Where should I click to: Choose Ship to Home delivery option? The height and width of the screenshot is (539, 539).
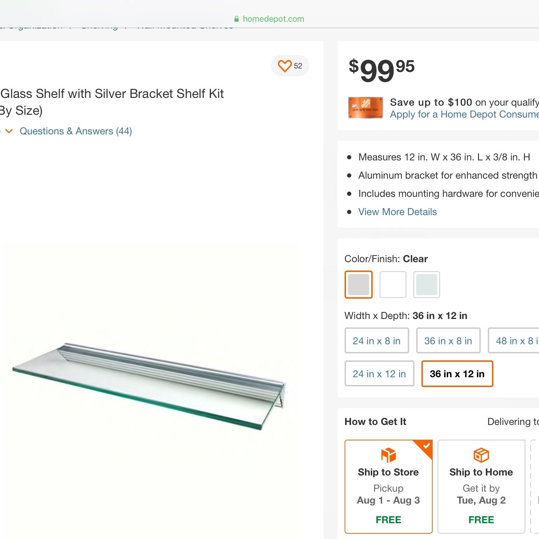(481, 487)
